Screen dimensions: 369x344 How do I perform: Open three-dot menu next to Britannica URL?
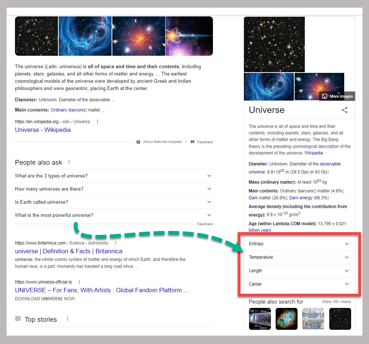pyautogui.click(x=116, y=243)
